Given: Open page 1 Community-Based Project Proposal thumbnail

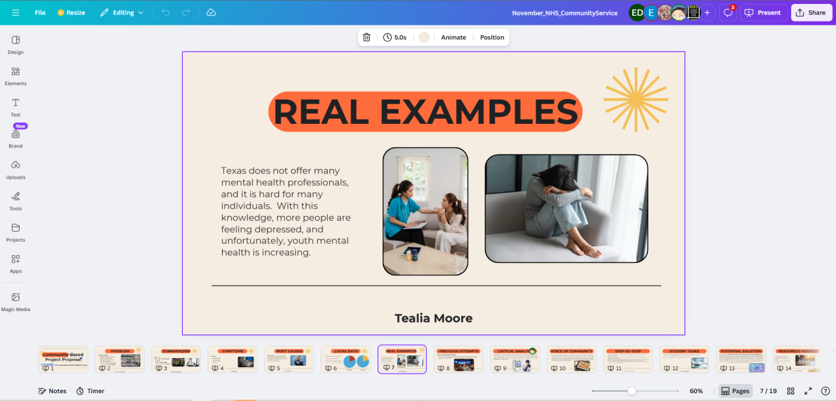Looking at the screenshot, I should [x=63, y=359].
